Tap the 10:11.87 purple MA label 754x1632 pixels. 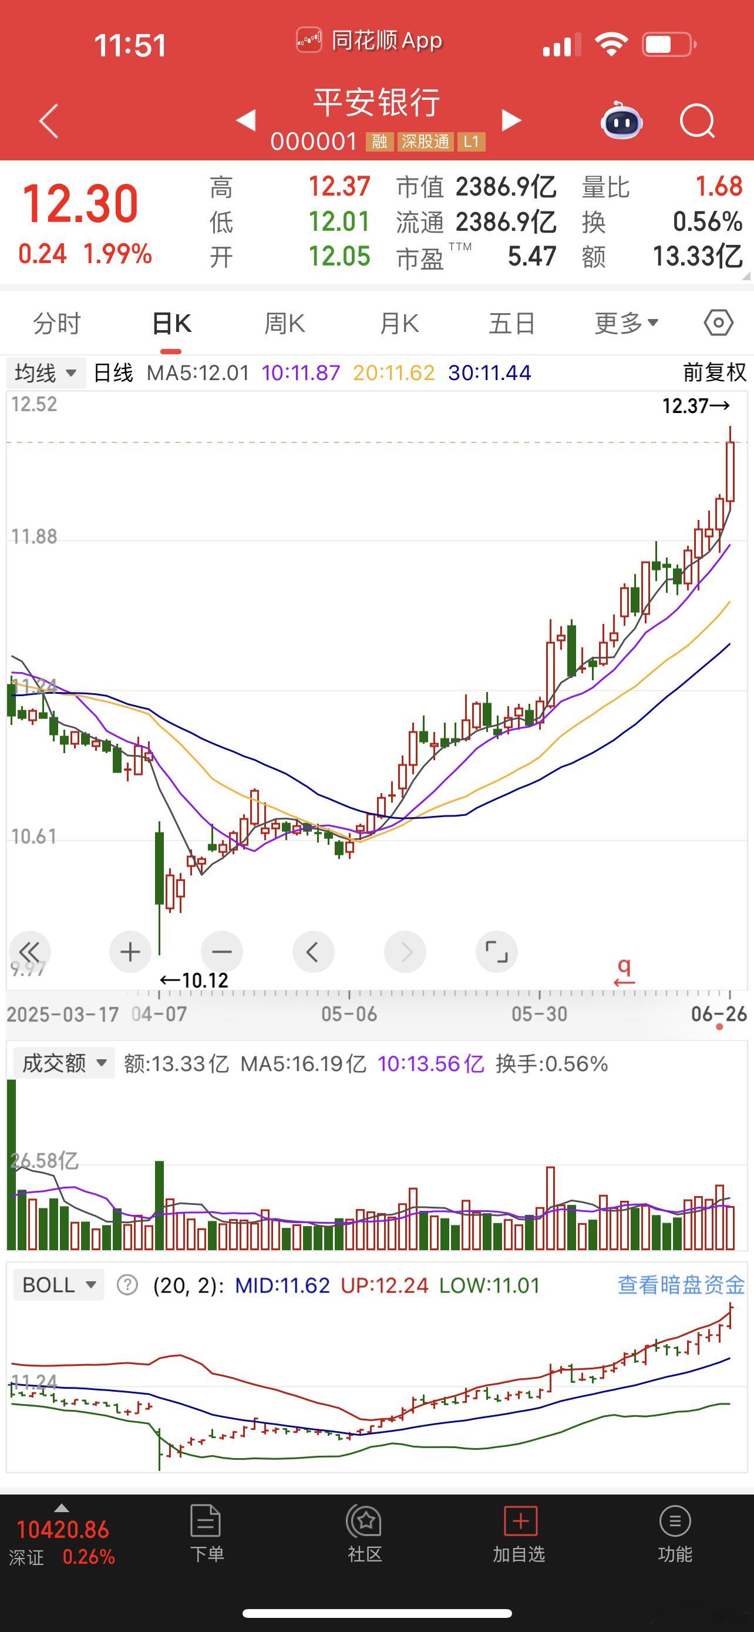(301, 372)
